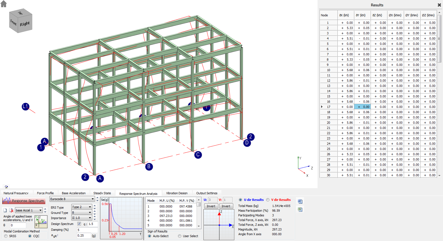Click the Right face of view cube
This screenshot has height=241, width=443.
pyautogui.click(x=25, y=24)
